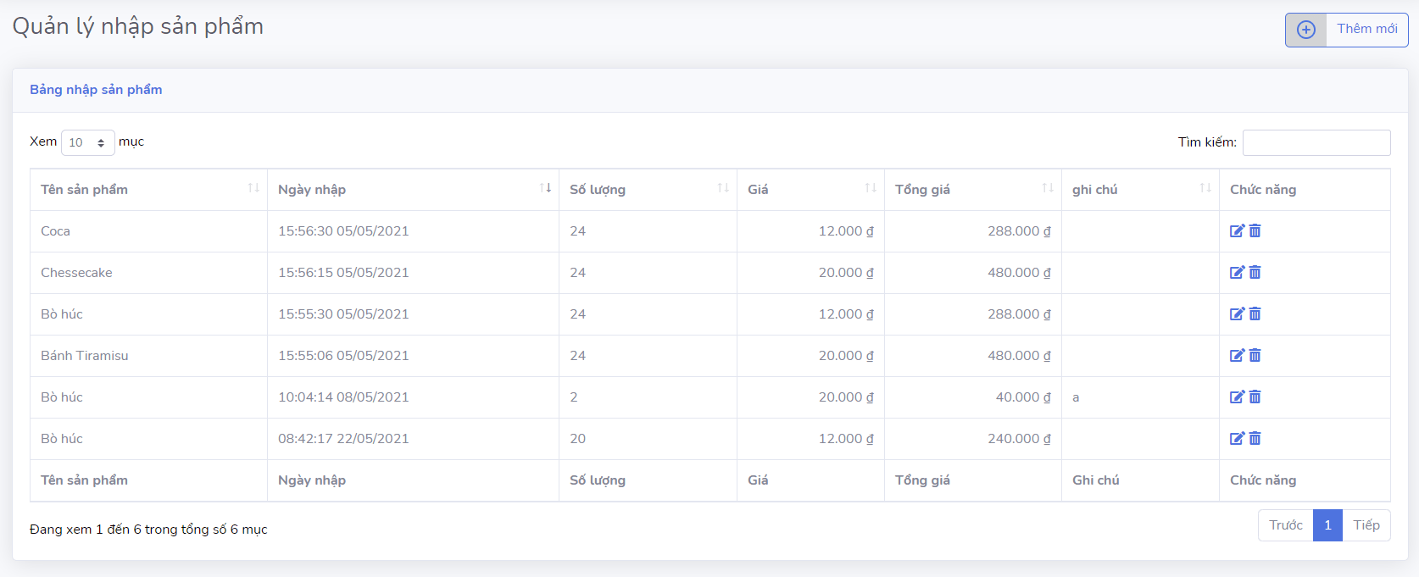Sort by Giá column header

point(810,190)
